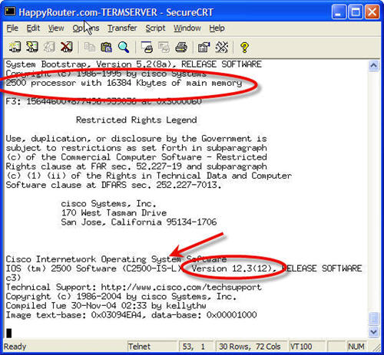Open the File menu
Screen dimensions: 384x355
(12, 28)
